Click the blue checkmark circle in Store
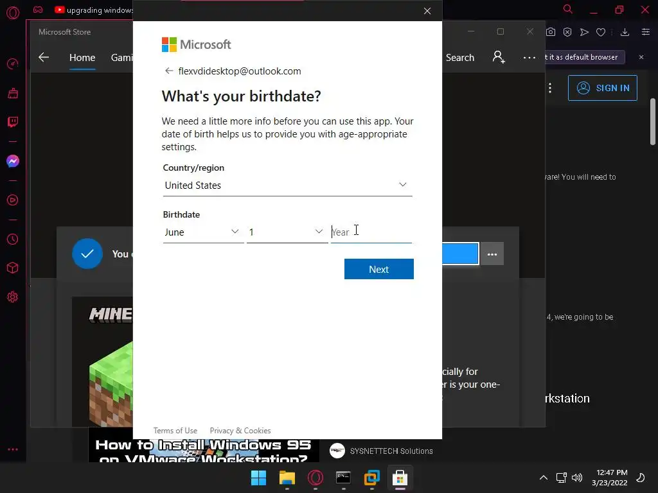The image size is (658, 493). pyautogui.click(x=87, y=254)
